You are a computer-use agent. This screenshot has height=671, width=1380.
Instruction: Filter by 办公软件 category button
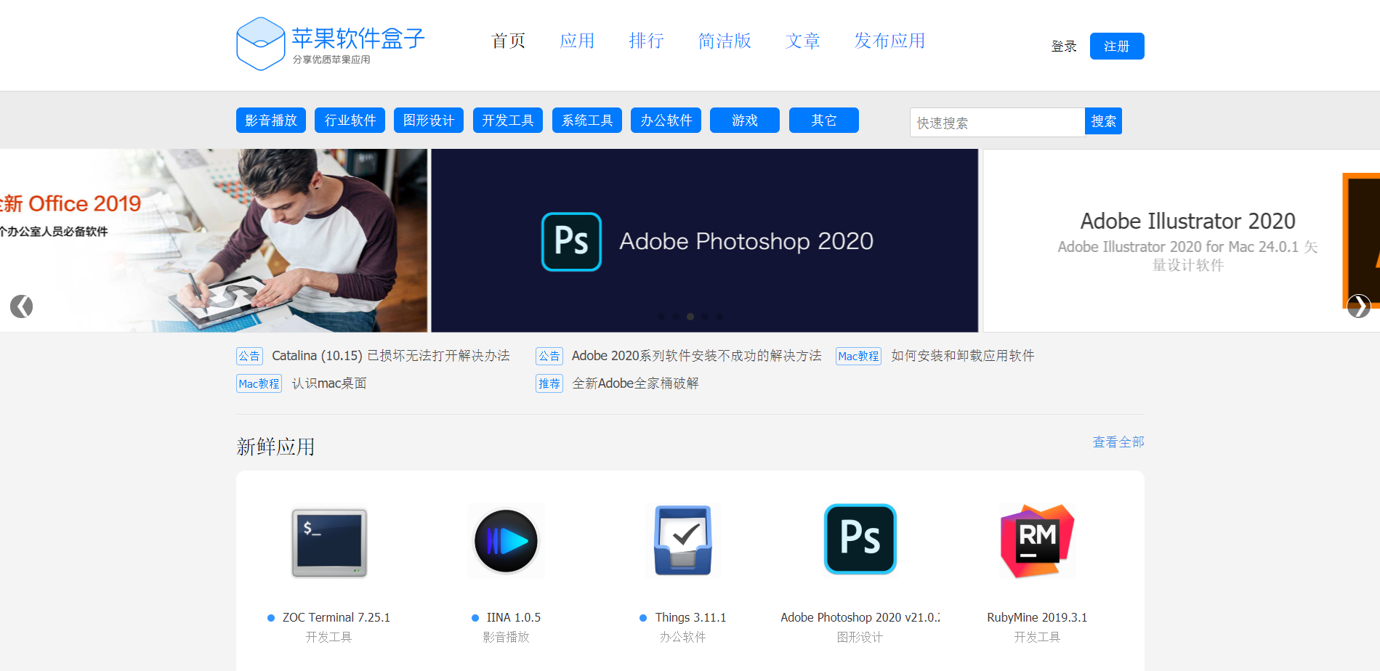666,121
